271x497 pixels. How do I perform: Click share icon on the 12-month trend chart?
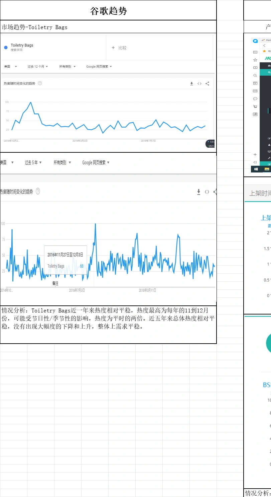207,84
